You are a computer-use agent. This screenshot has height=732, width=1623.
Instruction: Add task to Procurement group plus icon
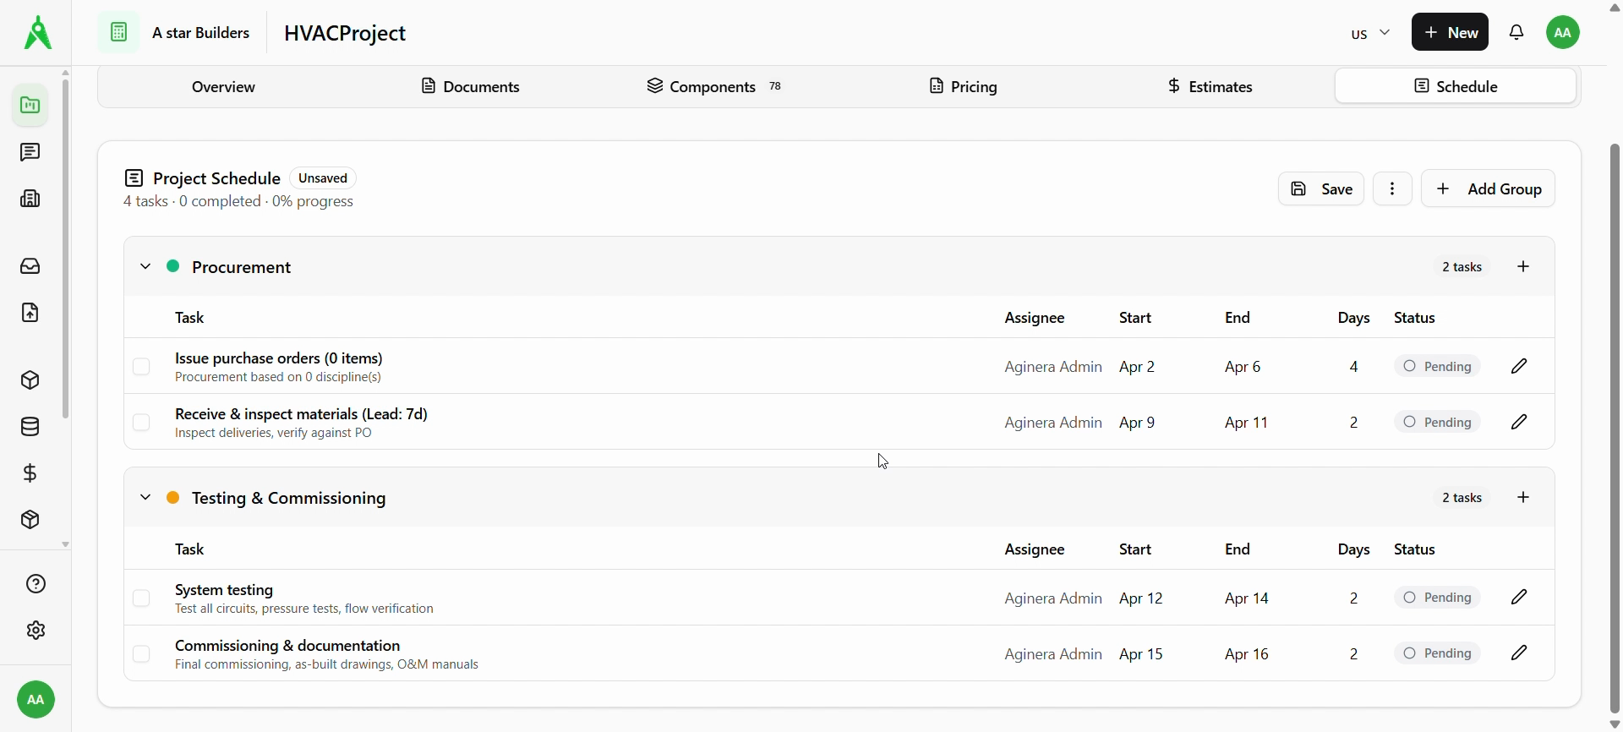pos(1523,267)
